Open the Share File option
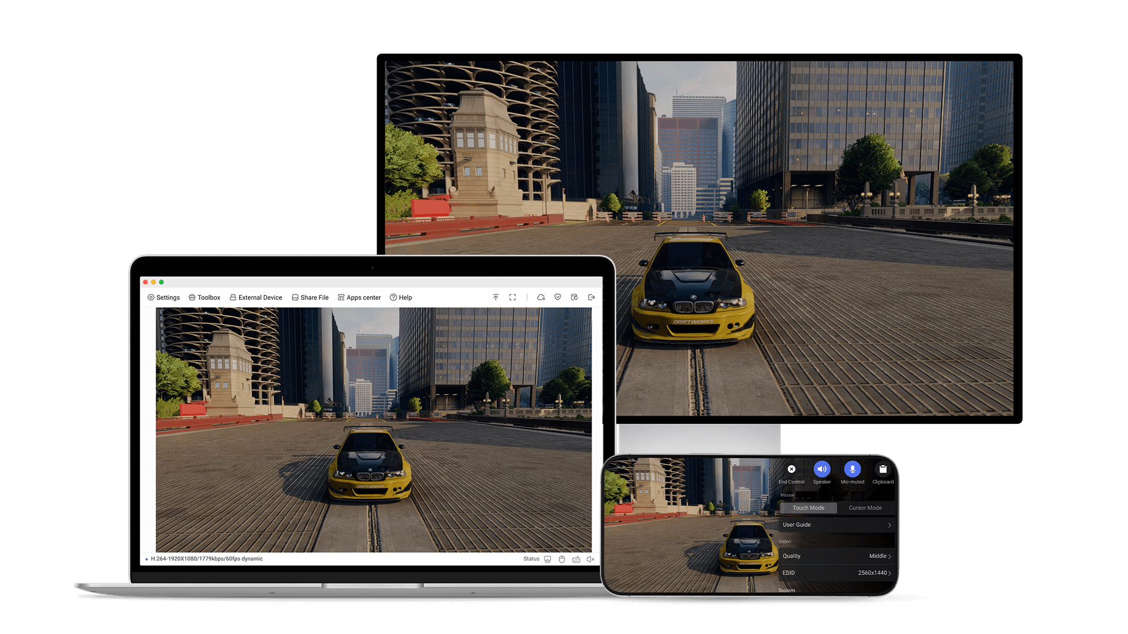Viewport: 1128px width, 634px height. coord(310,298)
